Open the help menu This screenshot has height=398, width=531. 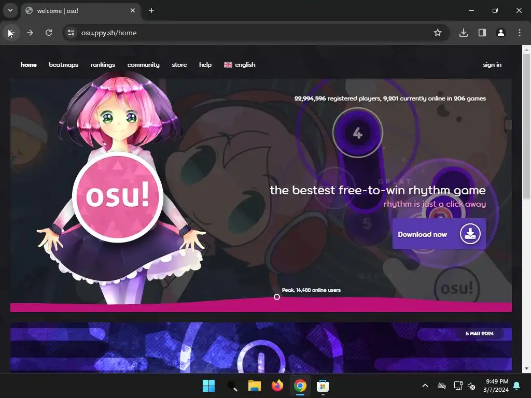tap(205, 65)
